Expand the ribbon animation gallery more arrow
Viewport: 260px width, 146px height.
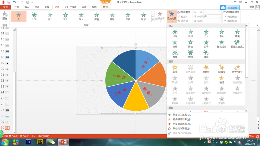[153, 20]
